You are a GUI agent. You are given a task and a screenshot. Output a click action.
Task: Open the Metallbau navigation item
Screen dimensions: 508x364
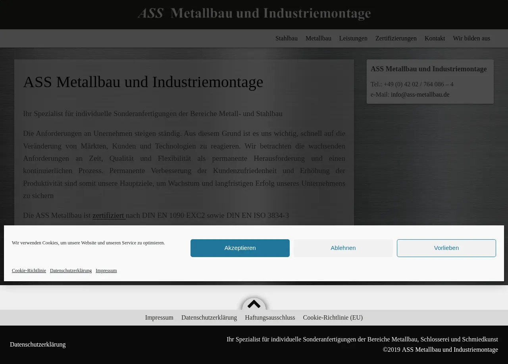(318, 38)
